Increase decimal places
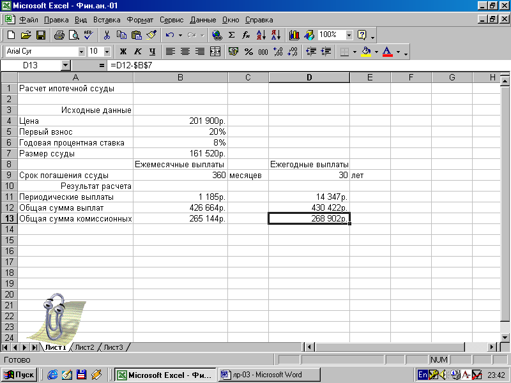This screenshot has width=511, height=383. point(278,52)
